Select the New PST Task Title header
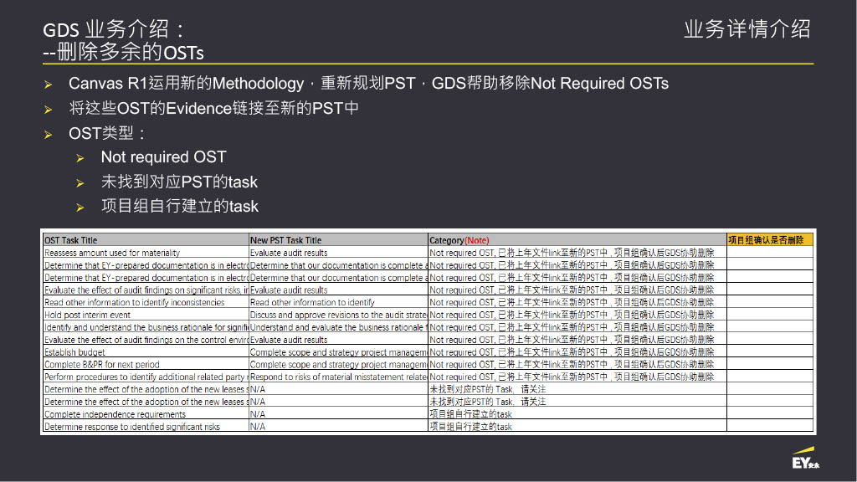 click(338, 240)
